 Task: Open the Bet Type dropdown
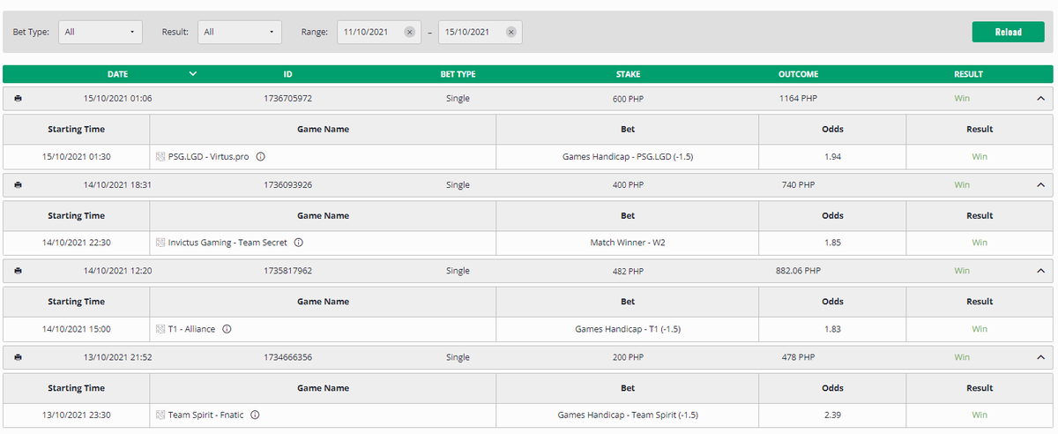tap(101, 32)
